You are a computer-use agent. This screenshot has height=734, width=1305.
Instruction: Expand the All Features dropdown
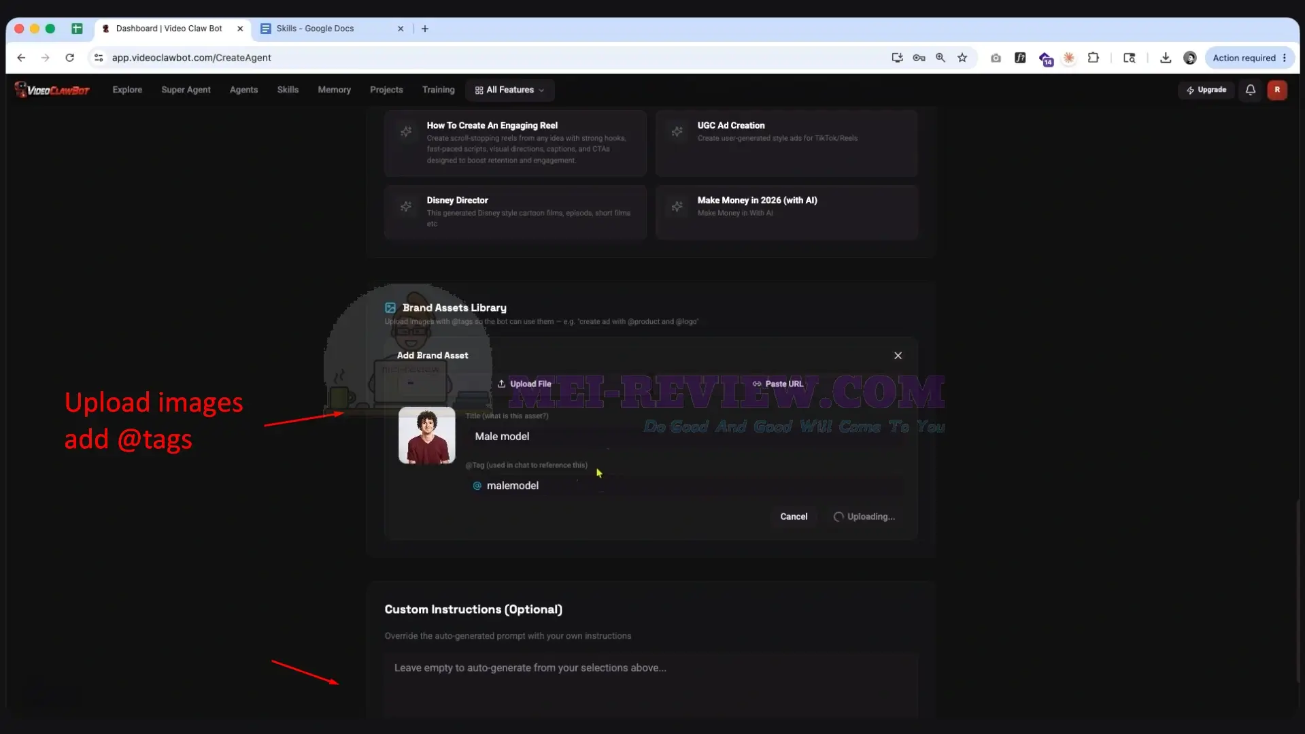[x=510, y=90]
